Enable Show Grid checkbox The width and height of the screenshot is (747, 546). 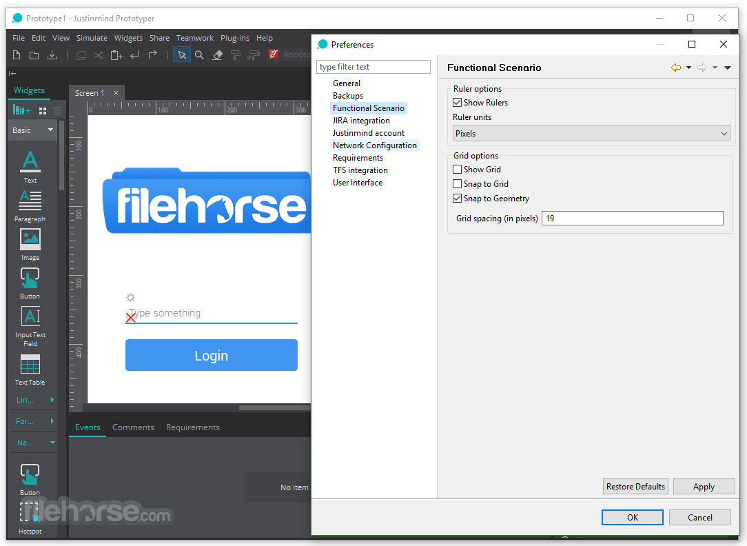pyautogui.click(x=458, y=169)
